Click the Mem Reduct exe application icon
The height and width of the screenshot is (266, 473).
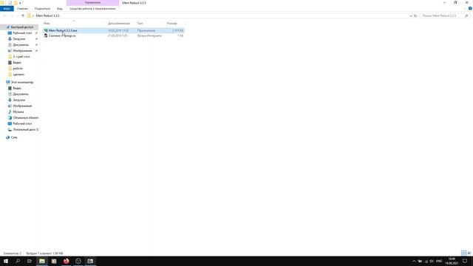pos(46,30)
